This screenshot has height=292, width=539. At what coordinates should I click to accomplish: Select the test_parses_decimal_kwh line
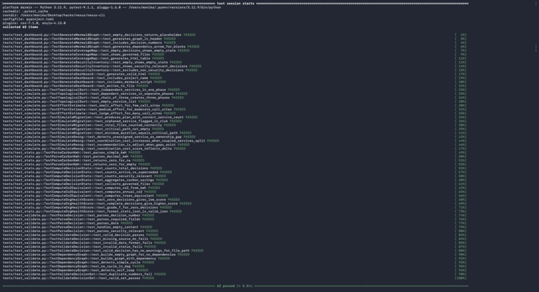(x=72, y=156)
